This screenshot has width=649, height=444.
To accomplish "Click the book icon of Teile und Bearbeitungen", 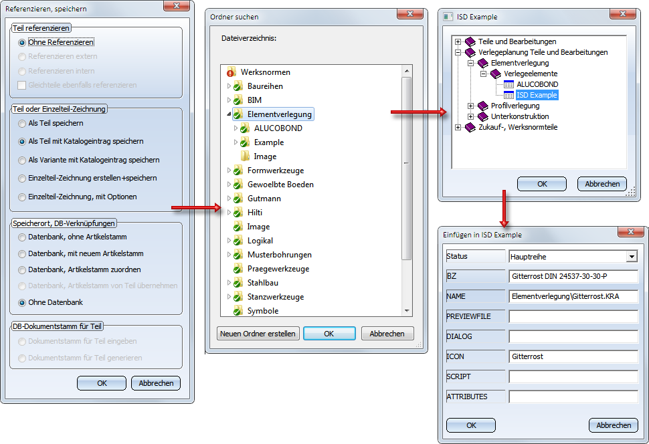I will (x=470, y=41).
